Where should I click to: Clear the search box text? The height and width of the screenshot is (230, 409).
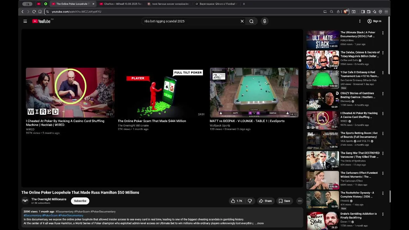click(242, 21)
